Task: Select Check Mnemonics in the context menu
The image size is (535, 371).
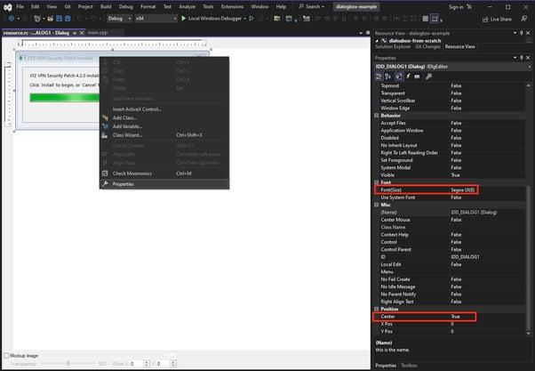Action: (132, 173)
